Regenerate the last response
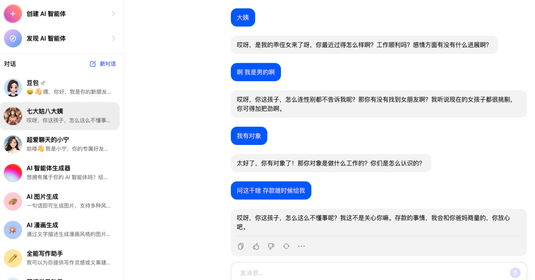Image resolution: width=535 pixels, height=280 pixels. pyautogui.click(x=286, y=246)
